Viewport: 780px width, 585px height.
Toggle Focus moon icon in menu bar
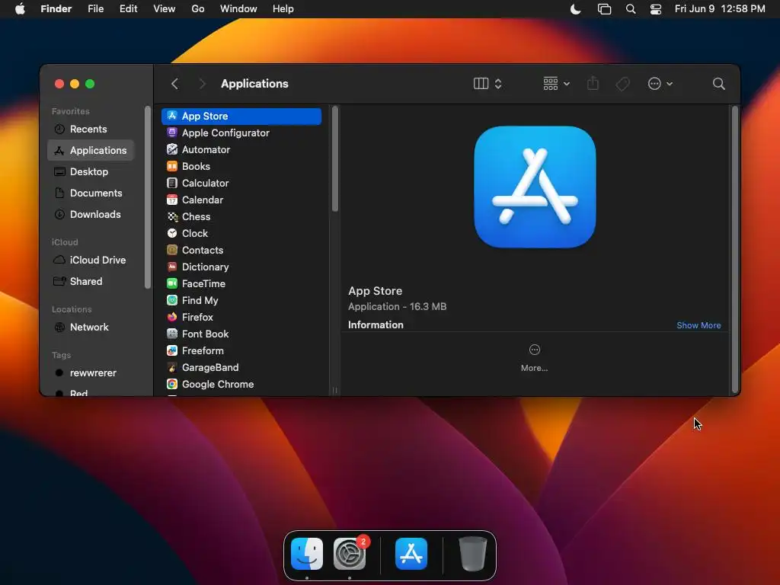click(576, 9)
